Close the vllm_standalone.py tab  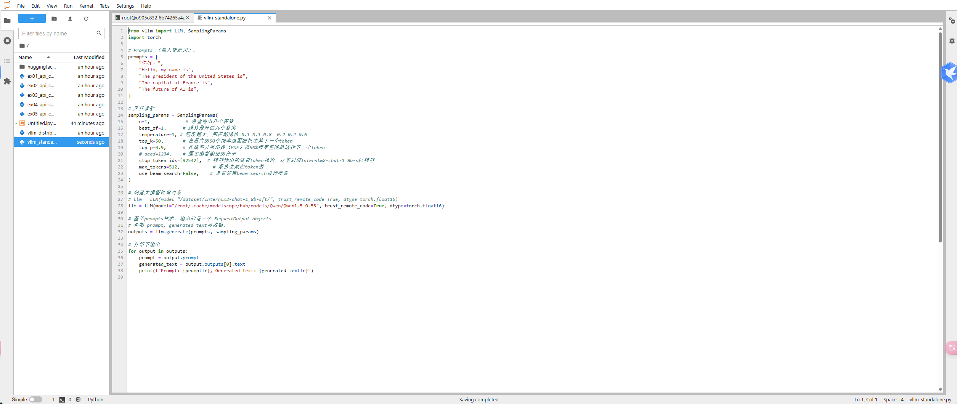(x=270, y=18)
